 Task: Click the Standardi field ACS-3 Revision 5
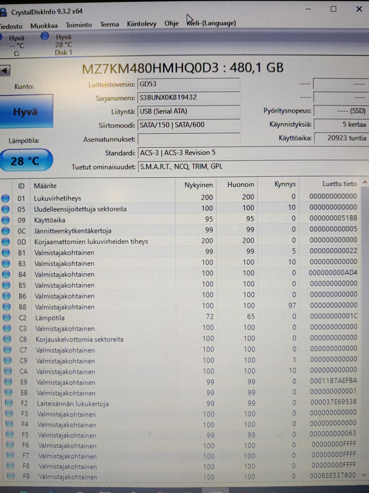(253, 153)
